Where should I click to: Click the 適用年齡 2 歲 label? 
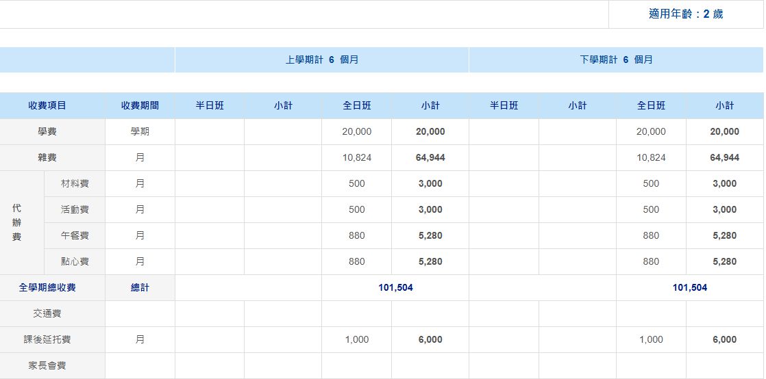[685, 14]
